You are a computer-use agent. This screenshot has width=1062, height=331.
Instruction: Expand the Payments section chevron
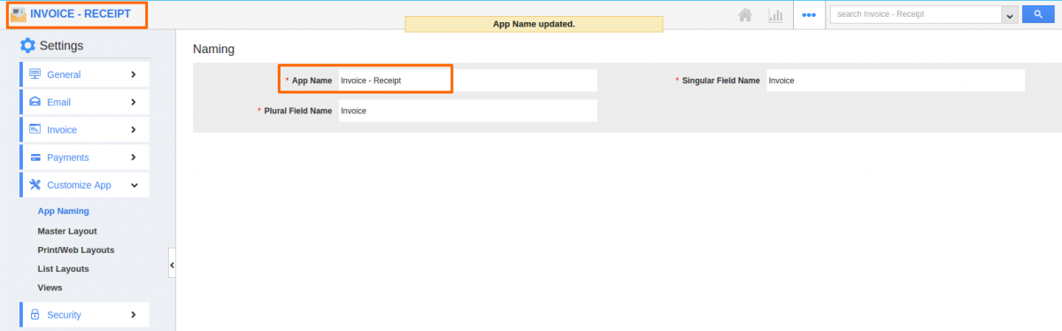[x=134, y=158]
